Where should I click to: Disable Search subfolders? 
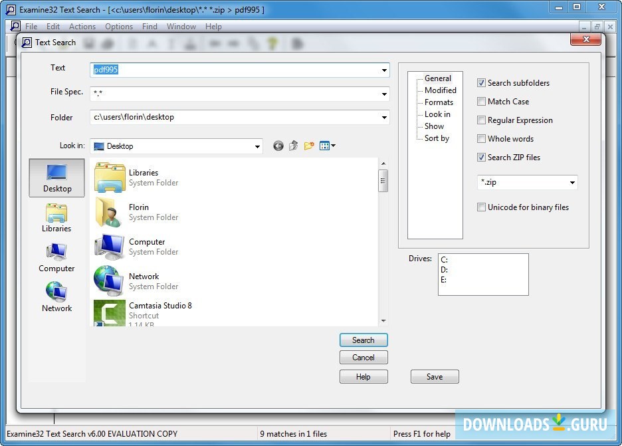pos(481,82)
